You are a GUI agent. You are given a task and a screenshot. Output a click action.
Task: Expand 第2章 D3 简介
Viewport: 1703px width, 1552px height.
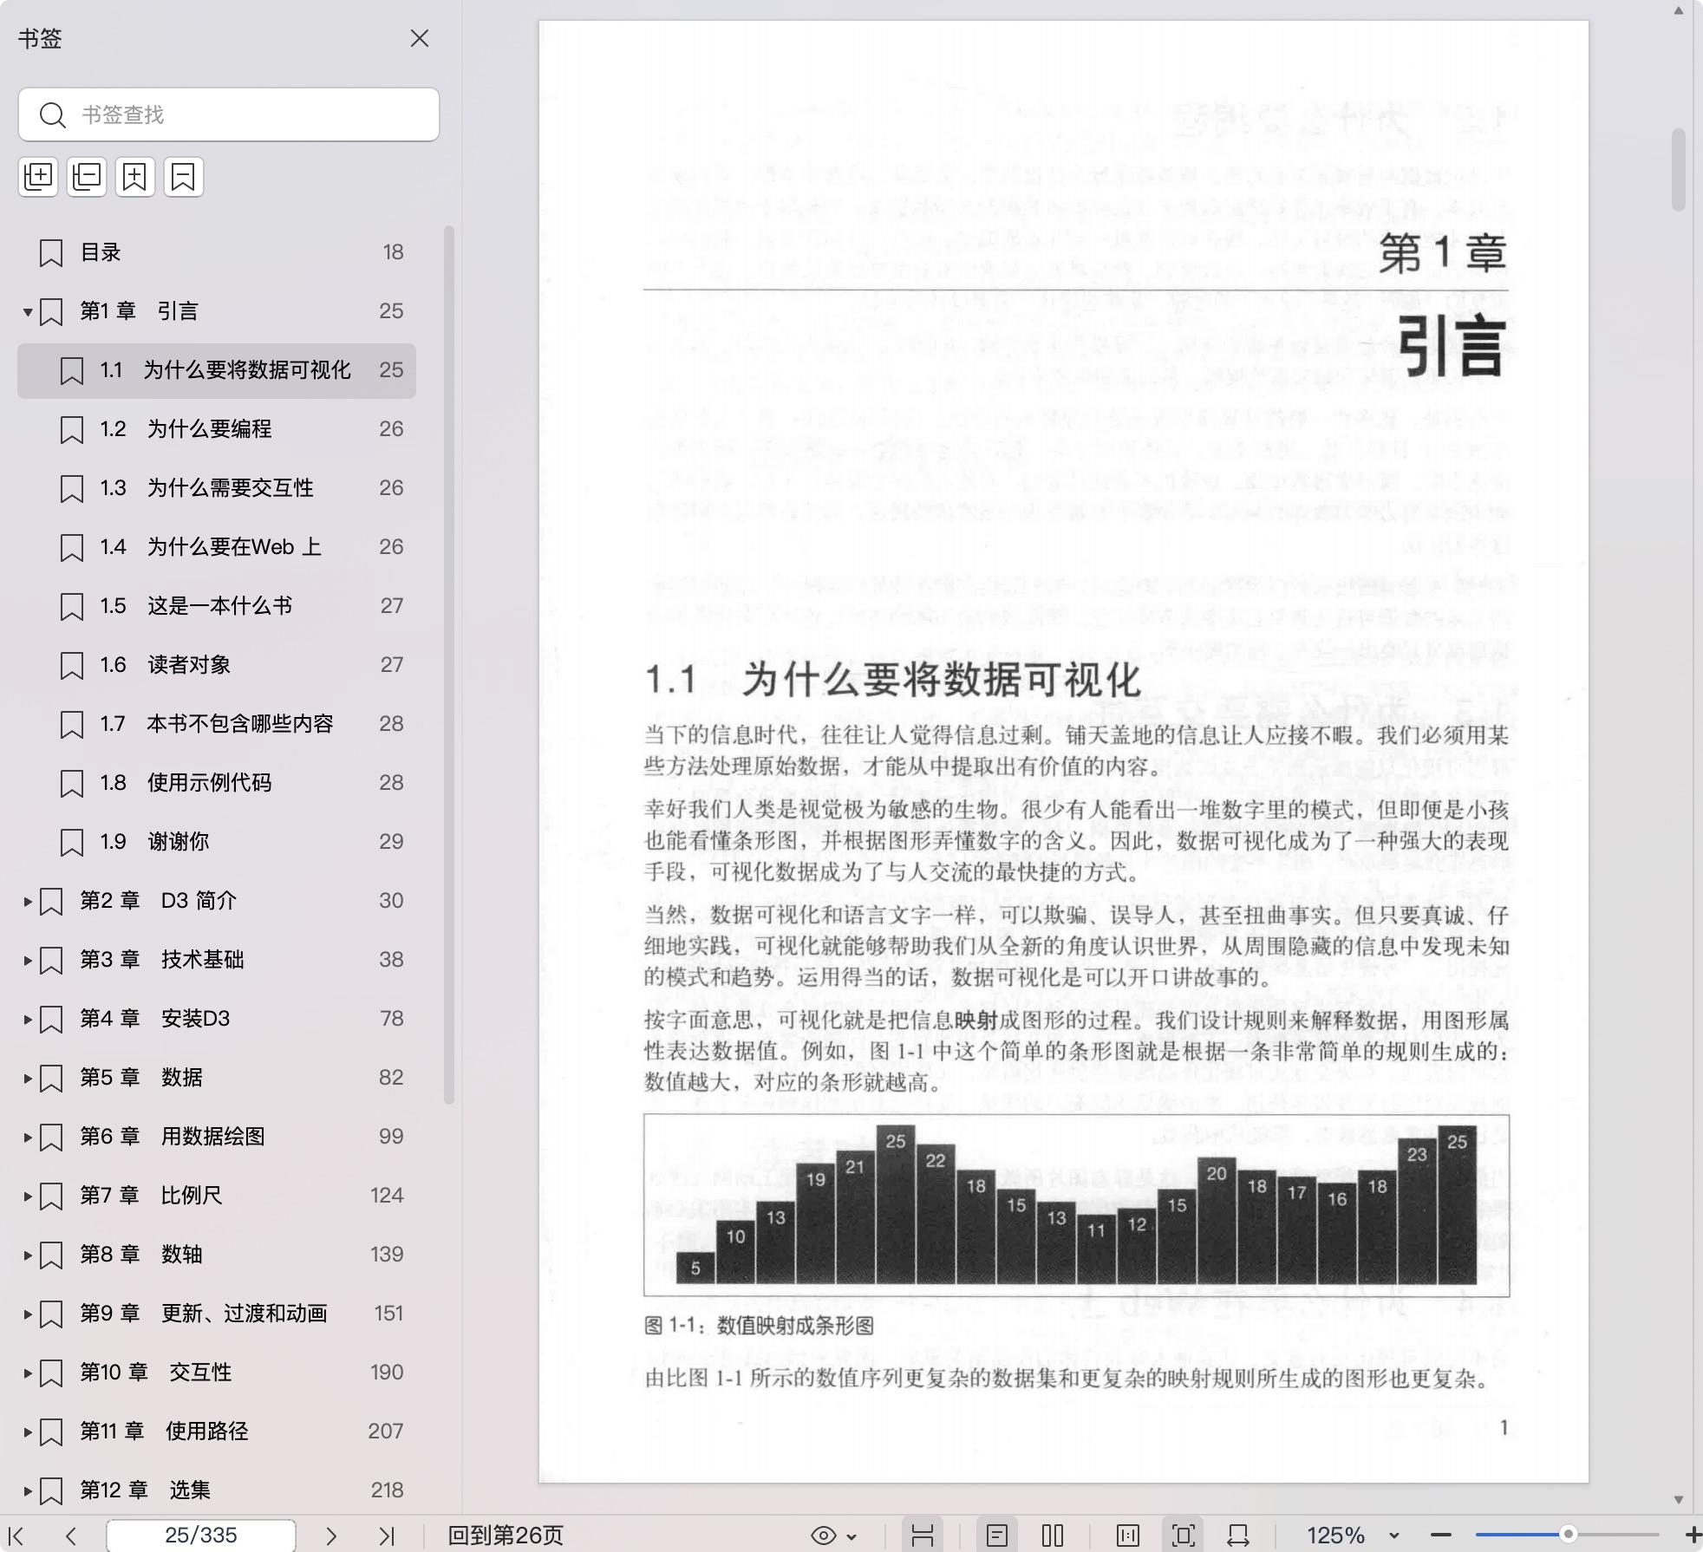coord(28,902)
